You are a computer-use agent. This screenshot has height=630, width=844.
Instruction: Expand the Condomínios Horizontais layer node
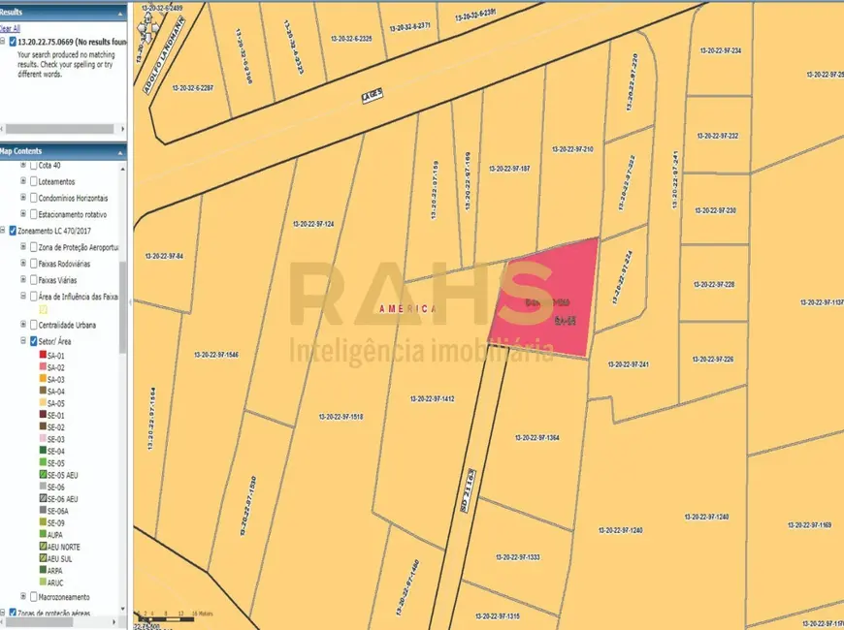coord(22,198)
